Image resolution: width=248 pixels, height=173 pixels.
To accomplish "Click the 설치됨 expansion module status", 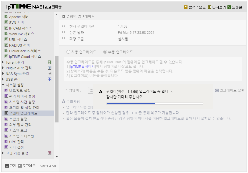I will [x=123, y=39].
